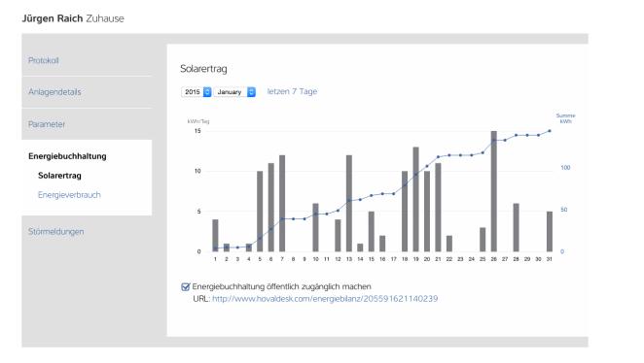This screenshot has width=644, height=363.
Task: Show the letzen 7 Tage view
Action: tap(292, 91)
